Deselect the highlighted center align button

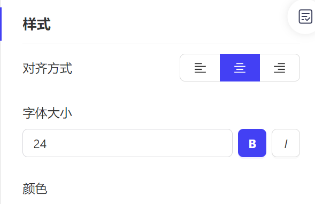(240, 68)
